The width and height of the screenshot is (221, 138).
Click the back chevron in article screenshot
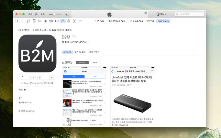click(112, 71)
